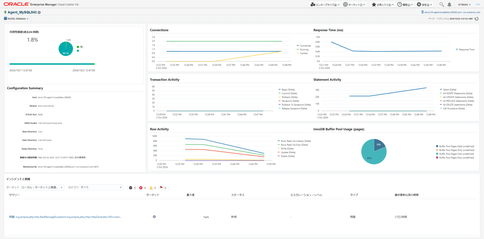Open the MySQL Database dropdown
484x239 pixels.
point(16,18)
